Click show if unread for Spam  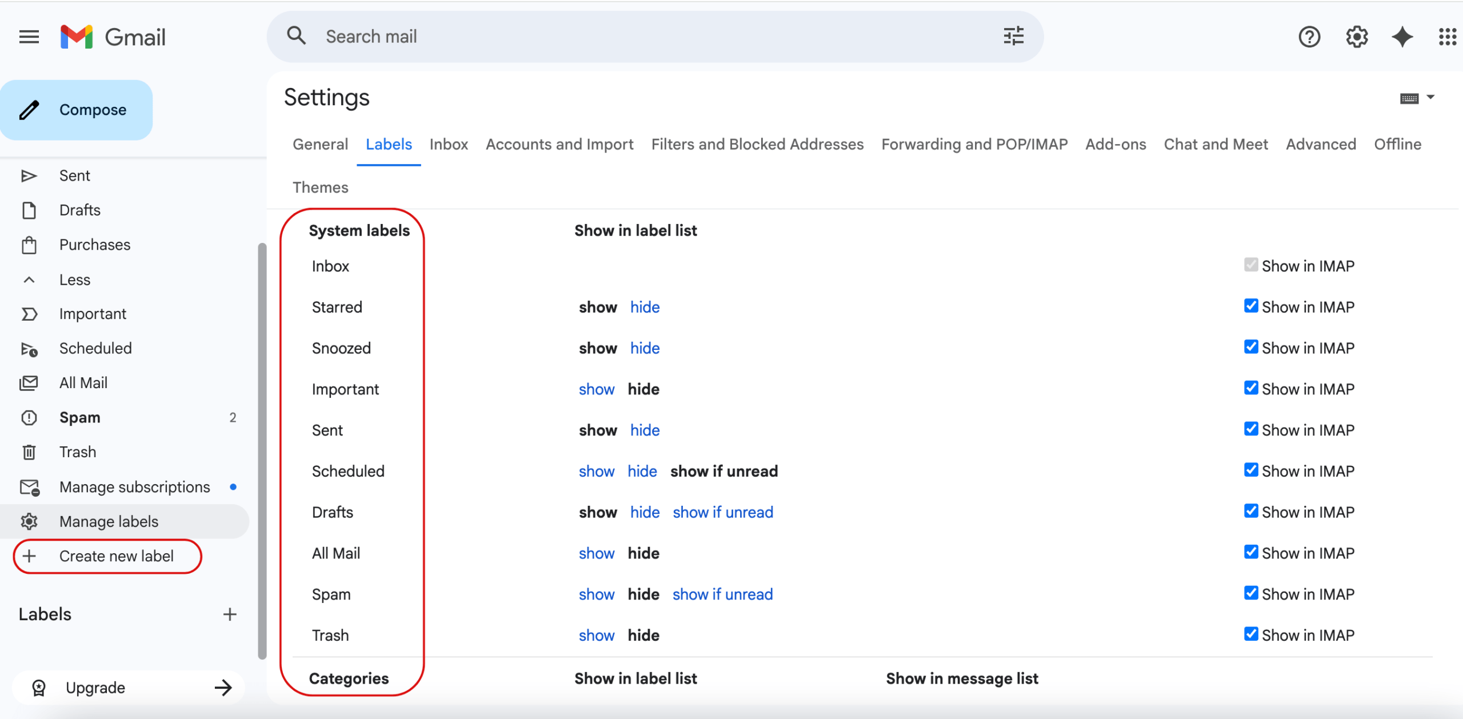722,594
